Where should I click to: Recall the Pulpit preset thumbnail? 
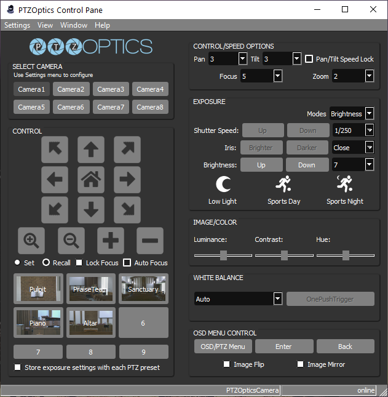(38, 289)
